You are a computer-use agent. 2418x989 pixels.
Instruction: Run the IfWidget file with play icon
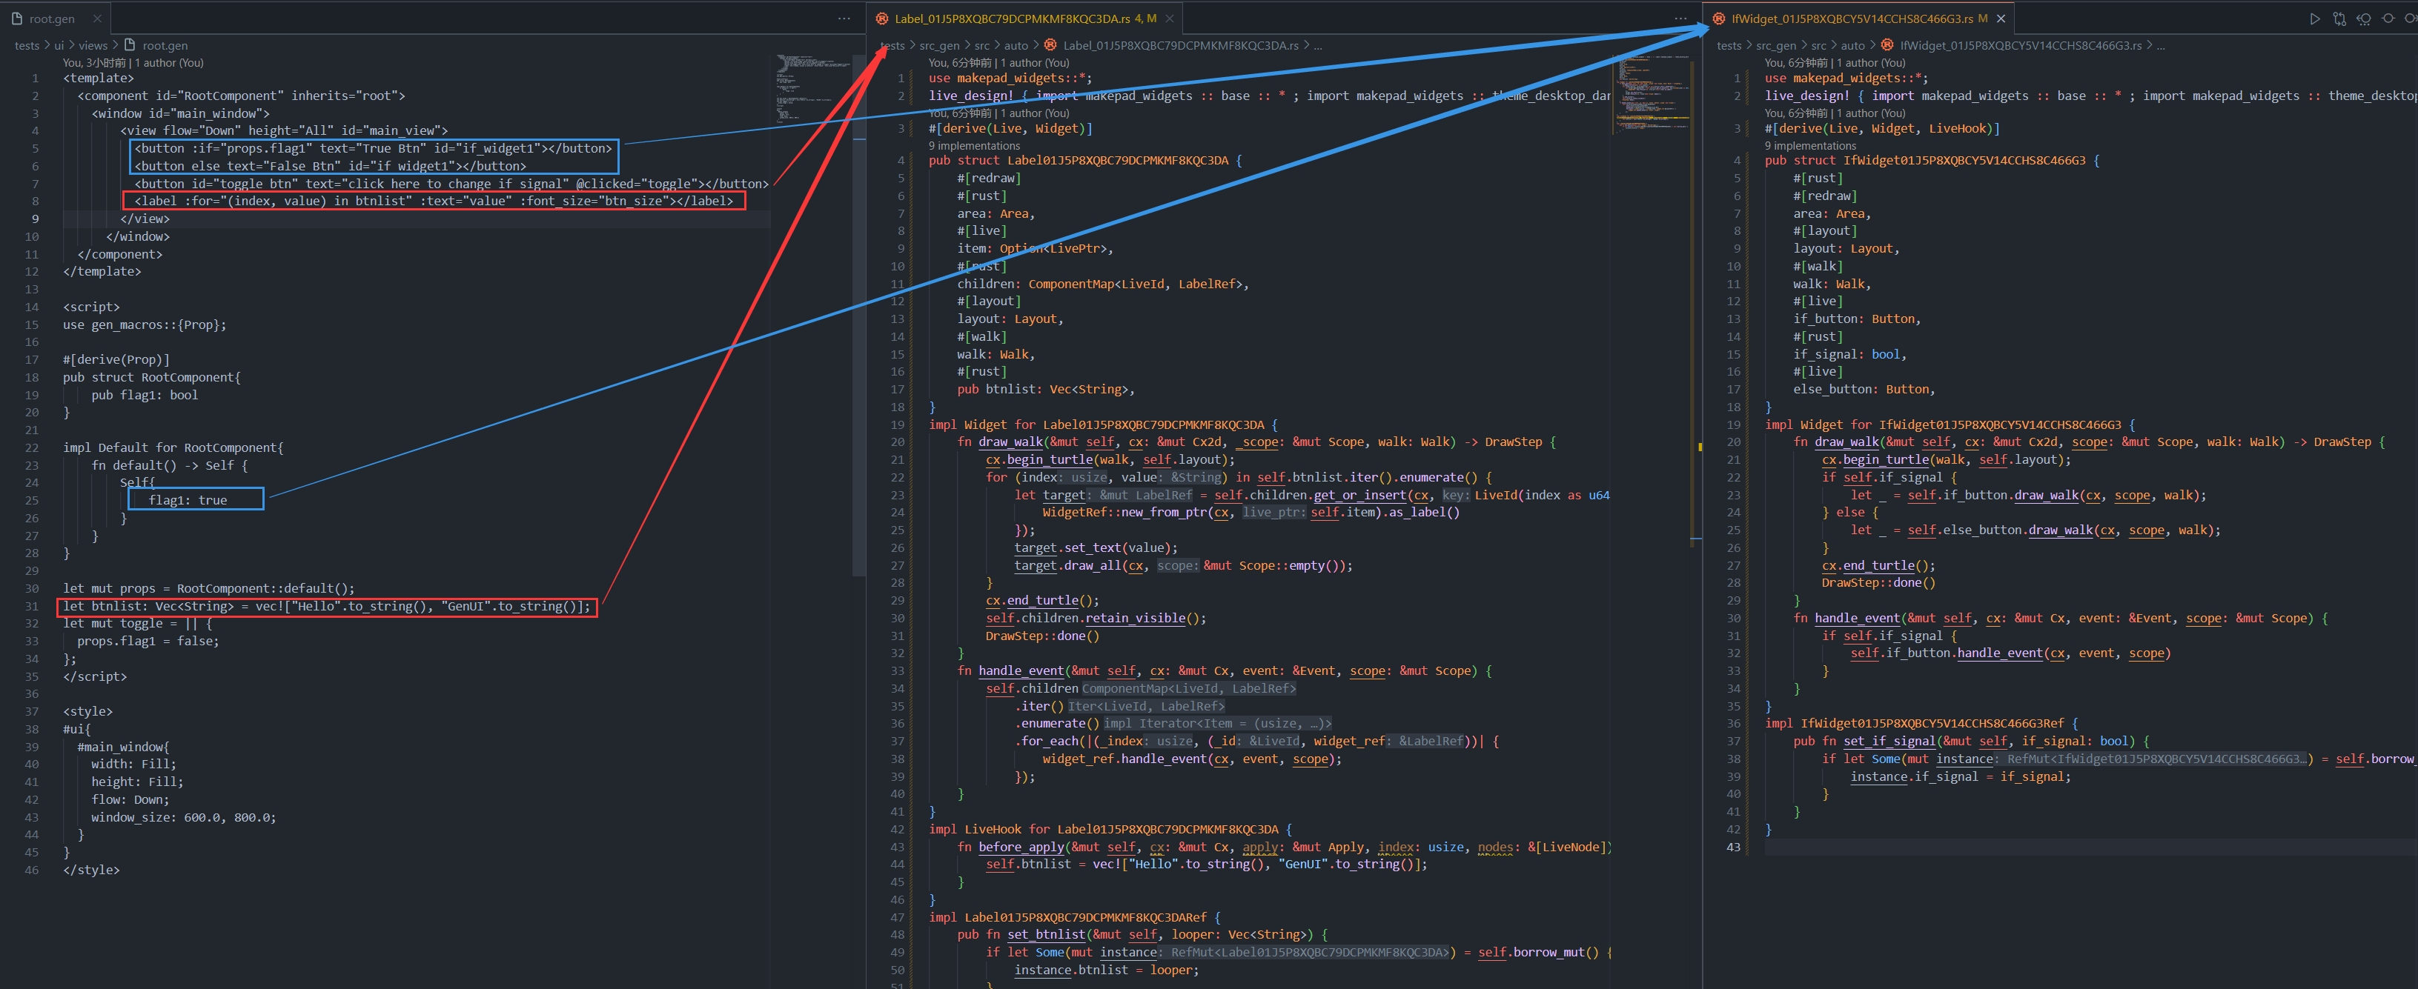[2315, 19]
